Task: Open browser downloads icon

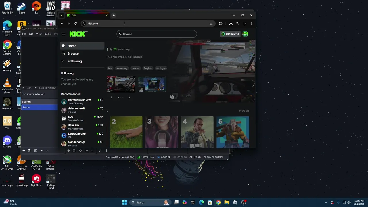Action: (x=231, y=24)
